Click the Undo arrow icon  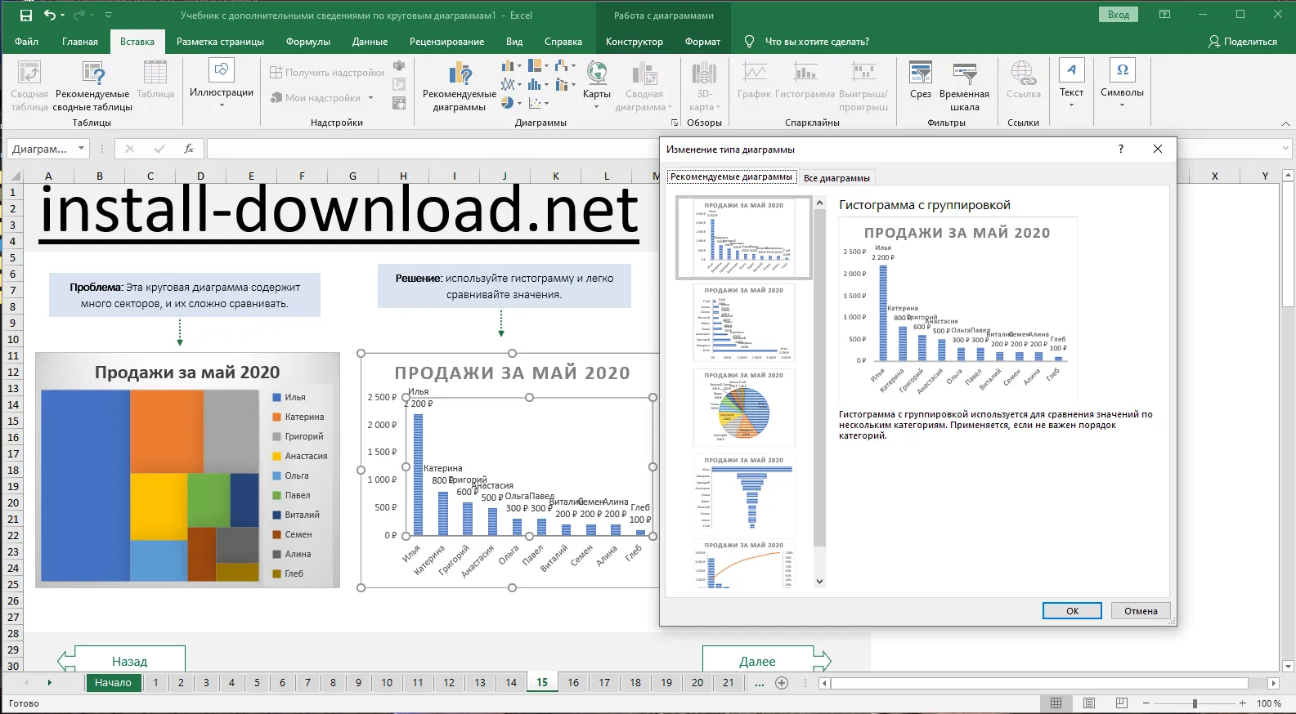50,16
